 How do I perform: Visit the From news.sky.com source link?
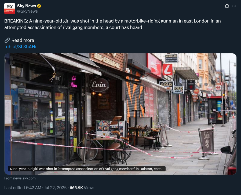(x=20, y=178)
